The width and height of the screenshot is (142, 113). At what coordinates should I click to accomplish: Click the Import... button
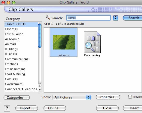[27, 108]
